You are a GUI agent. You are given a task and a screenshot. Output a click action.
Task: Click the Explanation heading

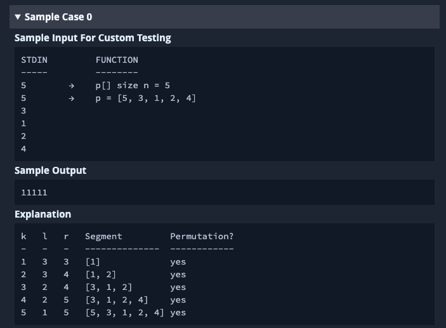43,214
